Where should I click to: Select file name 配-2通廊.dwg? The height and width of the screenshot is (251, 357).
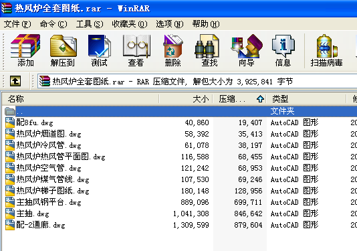pyautogui.click(x=41, y=226)
